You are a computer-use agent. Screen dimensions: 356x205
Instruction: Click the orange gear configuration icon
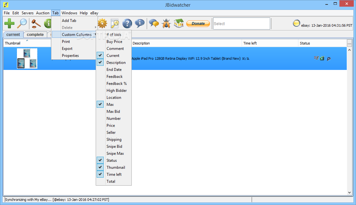point(102,23)
